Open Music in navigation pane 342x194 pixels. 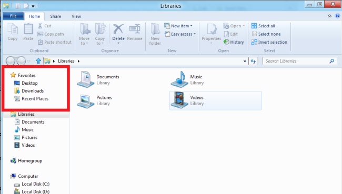pos(24,130)
